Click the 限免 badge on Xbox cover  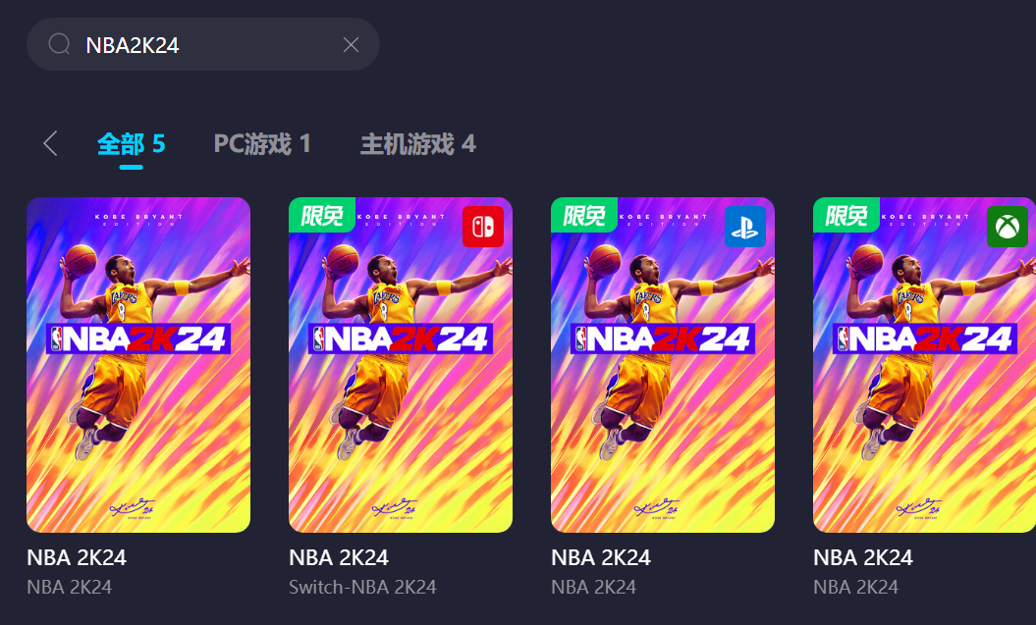(x=846, y=215)
